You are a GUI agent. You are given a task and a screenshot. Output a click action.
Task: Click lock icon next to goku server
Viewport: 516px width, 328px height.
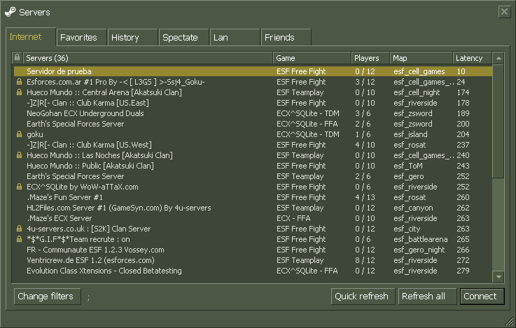click(20, 134)
